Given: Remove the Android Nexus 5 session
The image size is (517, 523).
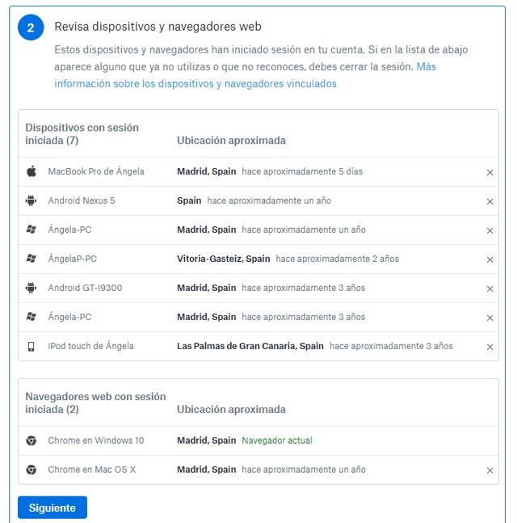Looking at the screenshot, I should pos(490,201).
